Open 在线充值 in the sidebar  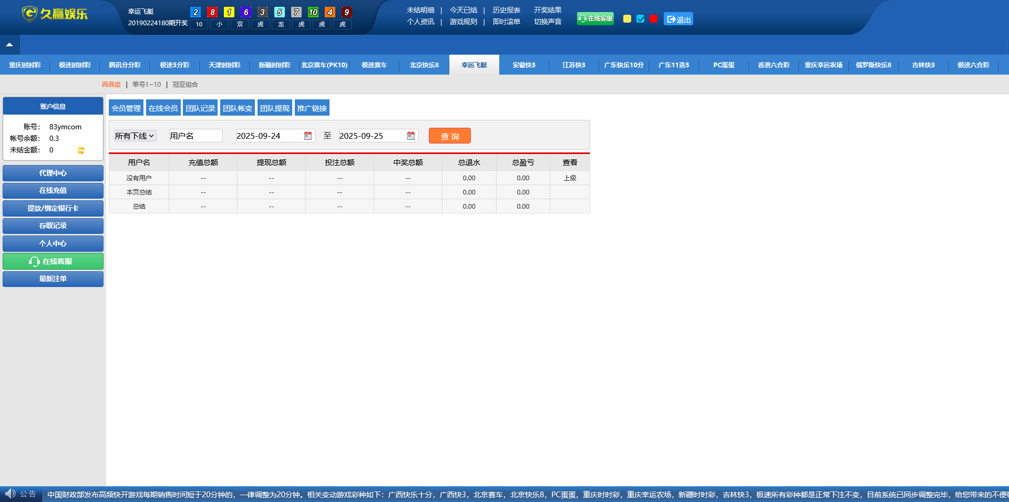53,190
